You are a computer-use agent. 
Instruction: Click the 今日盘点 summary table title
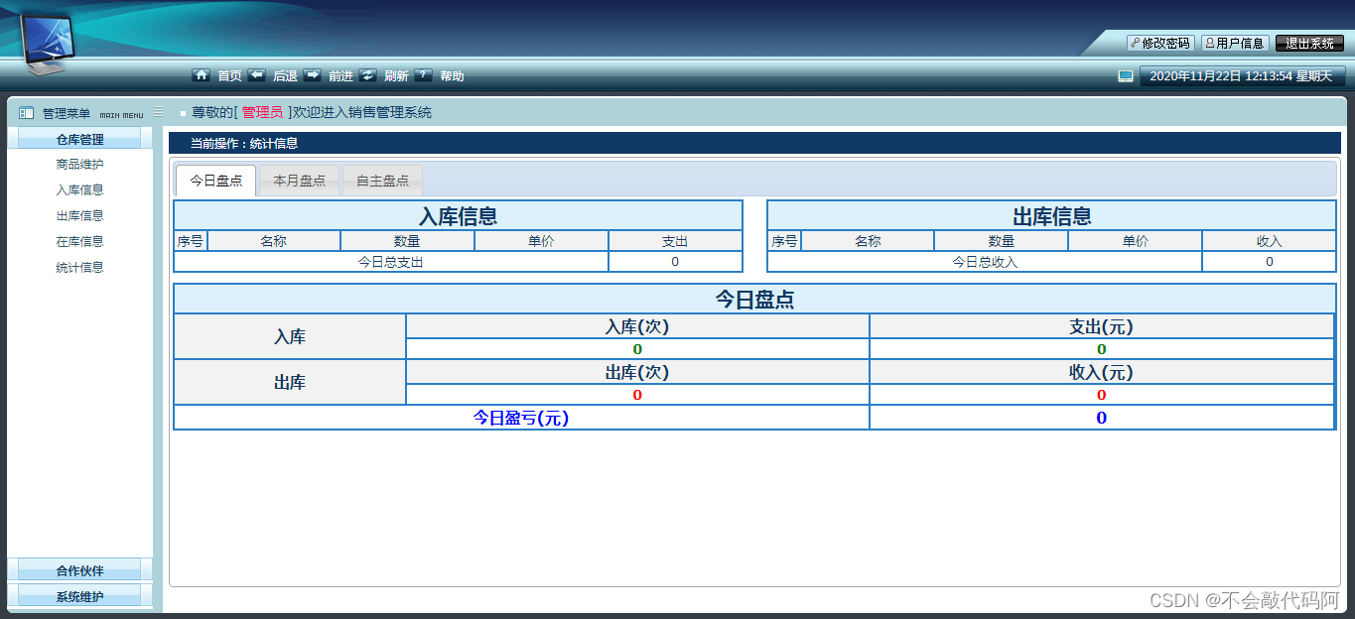tap(754, 300)
